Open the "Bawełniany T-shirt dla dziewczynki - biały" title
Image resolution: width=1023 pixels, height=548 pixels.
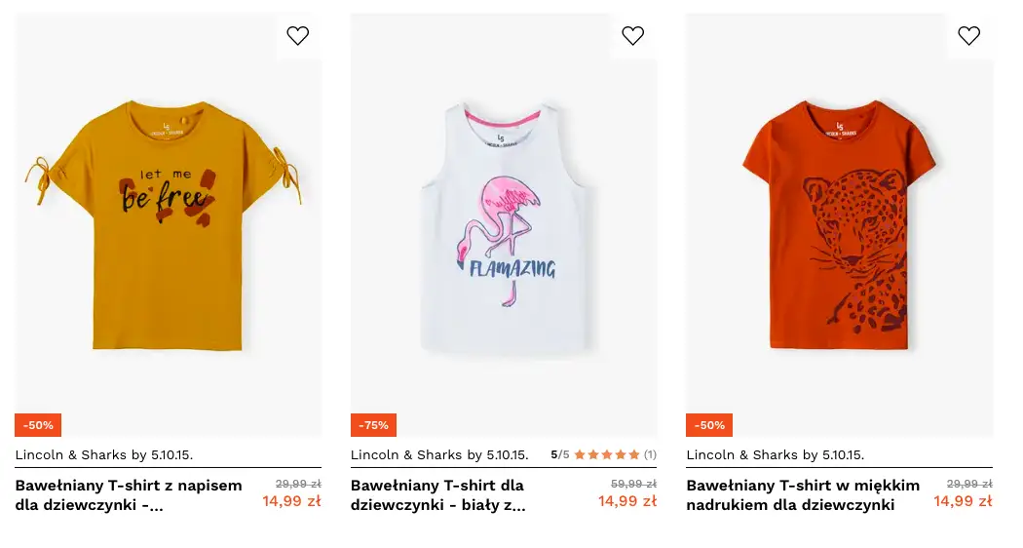tap(437, 494)
